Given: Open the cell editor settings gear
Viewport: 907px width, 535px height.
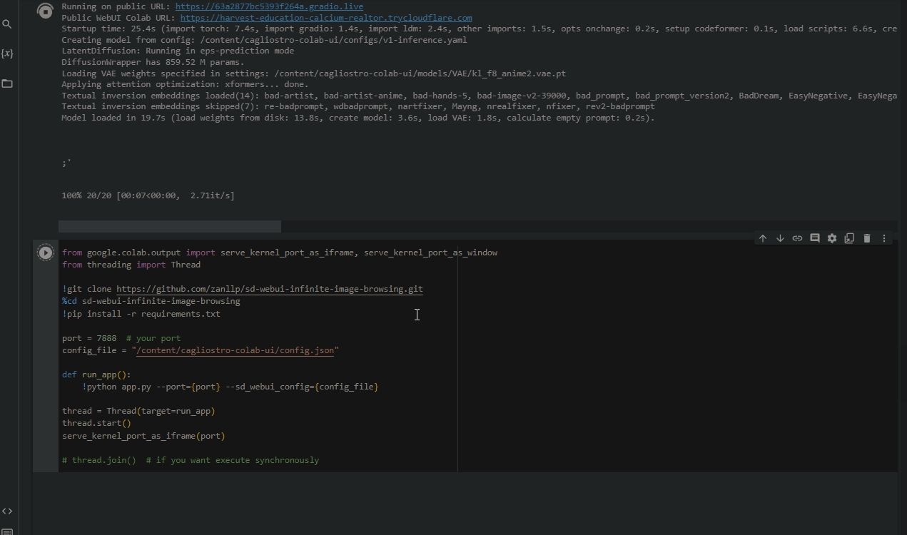Looking at the screenshot, I should 832,238.
